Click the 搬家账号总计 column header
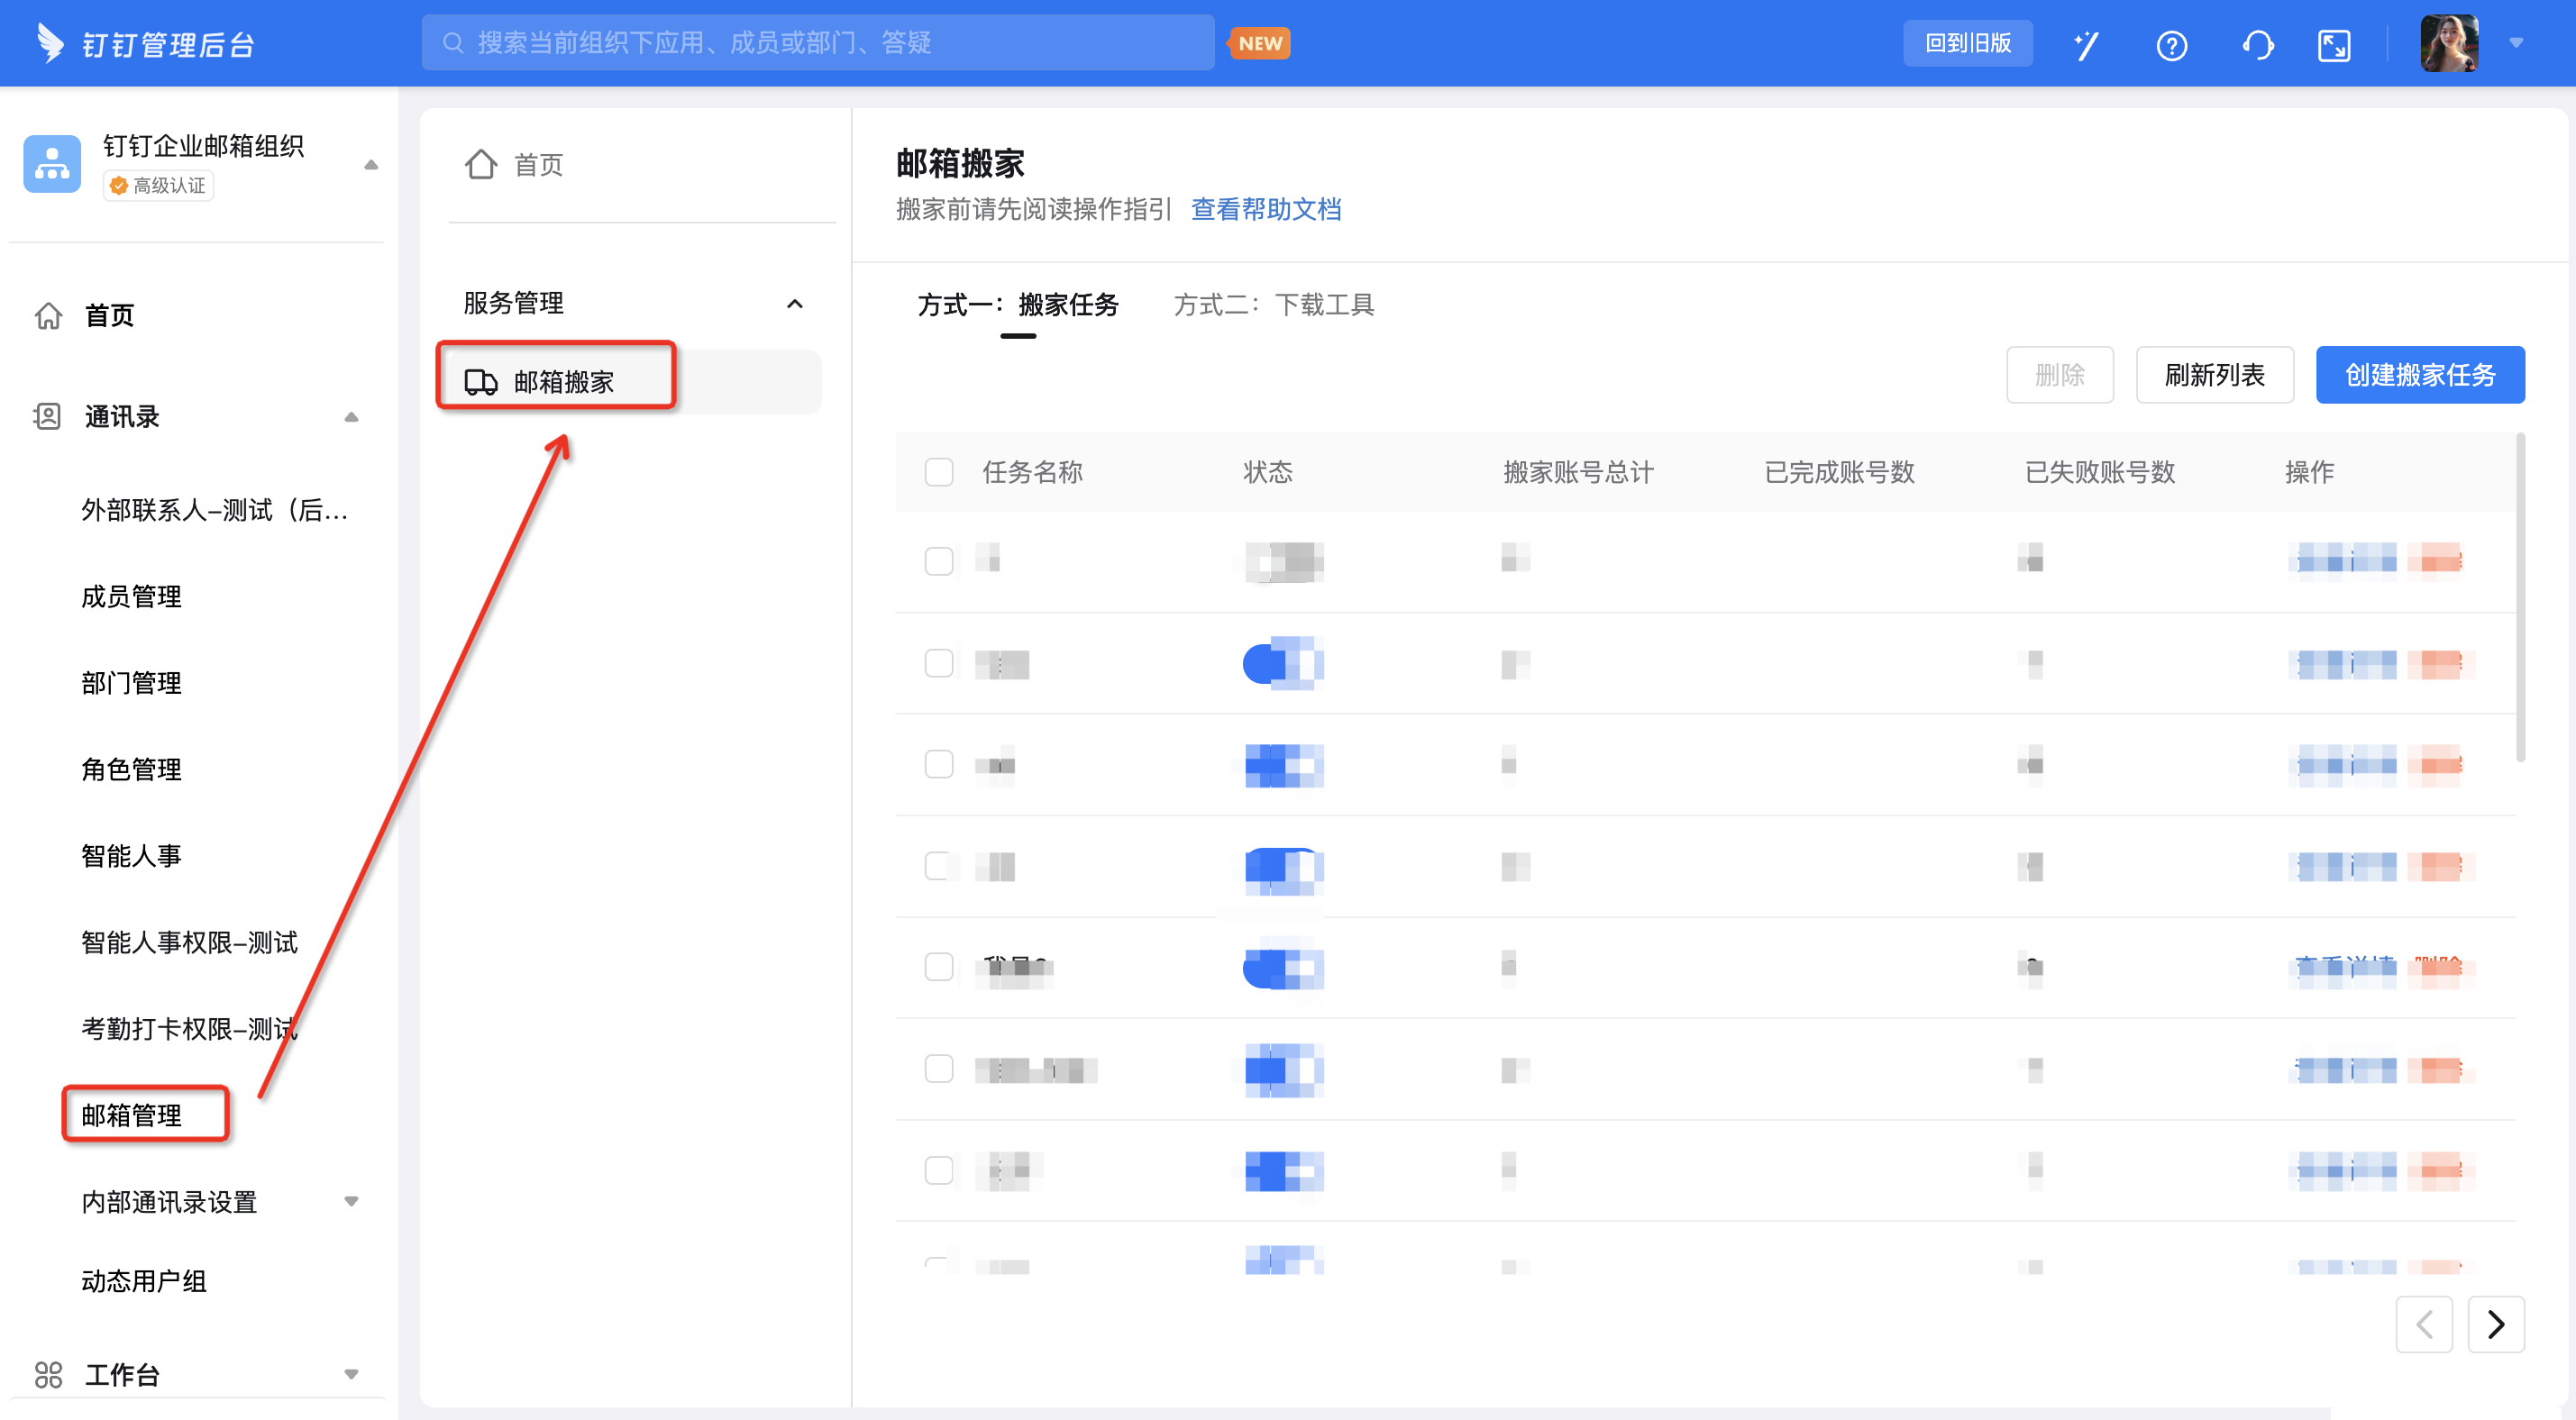The height and width of the screenshot is (1420, 2576). (1579, 472)
